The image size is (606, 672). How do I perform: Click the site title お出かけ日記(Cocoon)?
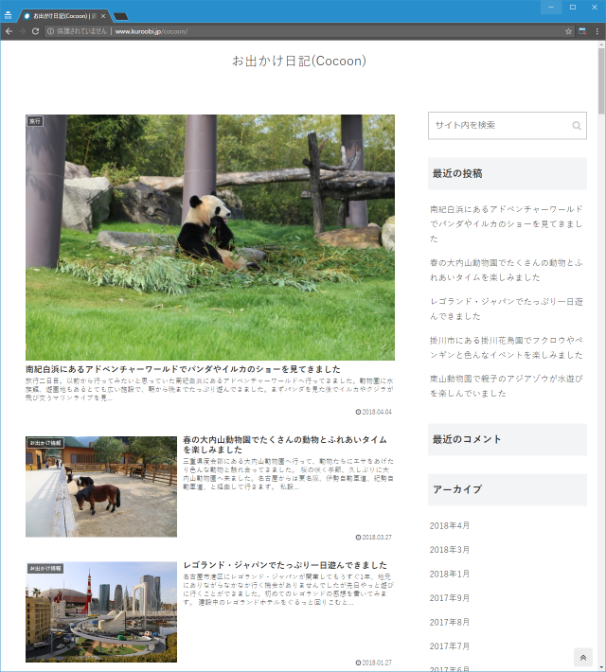(x=299, y=61)
